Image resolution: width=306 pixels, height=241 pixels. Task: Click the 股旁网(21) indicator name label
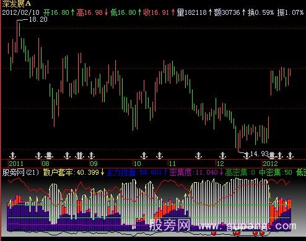pyautogui.click(x=20, y=172)
